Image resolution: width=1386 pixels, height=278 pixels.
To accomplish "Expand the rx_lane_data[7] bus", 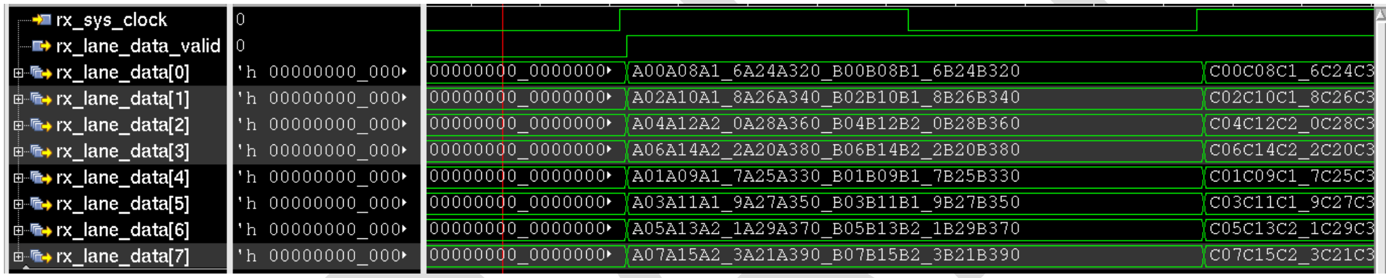I will (x=19, y=256).
